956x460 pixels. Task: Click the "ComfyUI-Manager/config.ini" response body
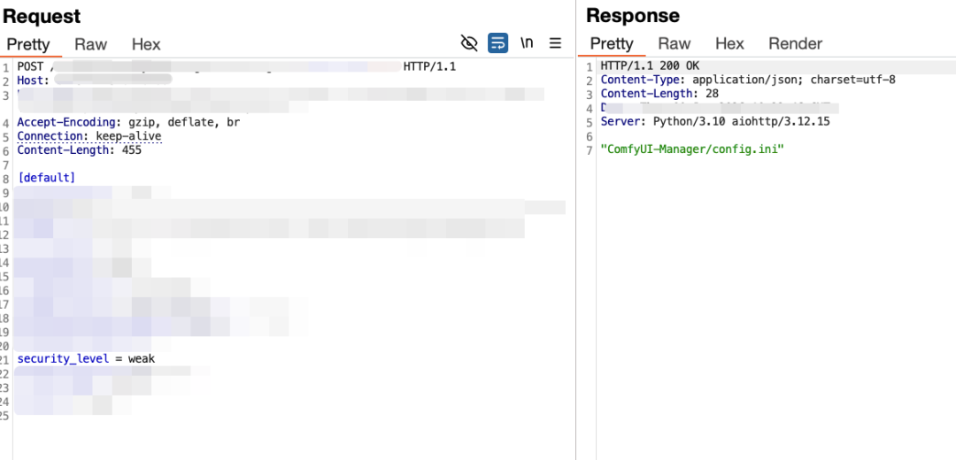point(692,149)
